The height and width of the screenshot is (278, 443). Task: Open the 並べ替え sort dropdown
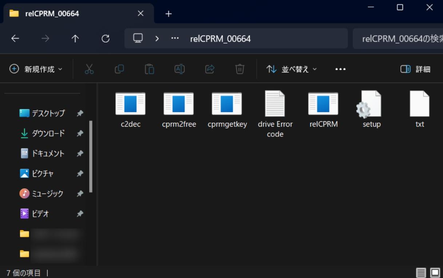(292, 69)
